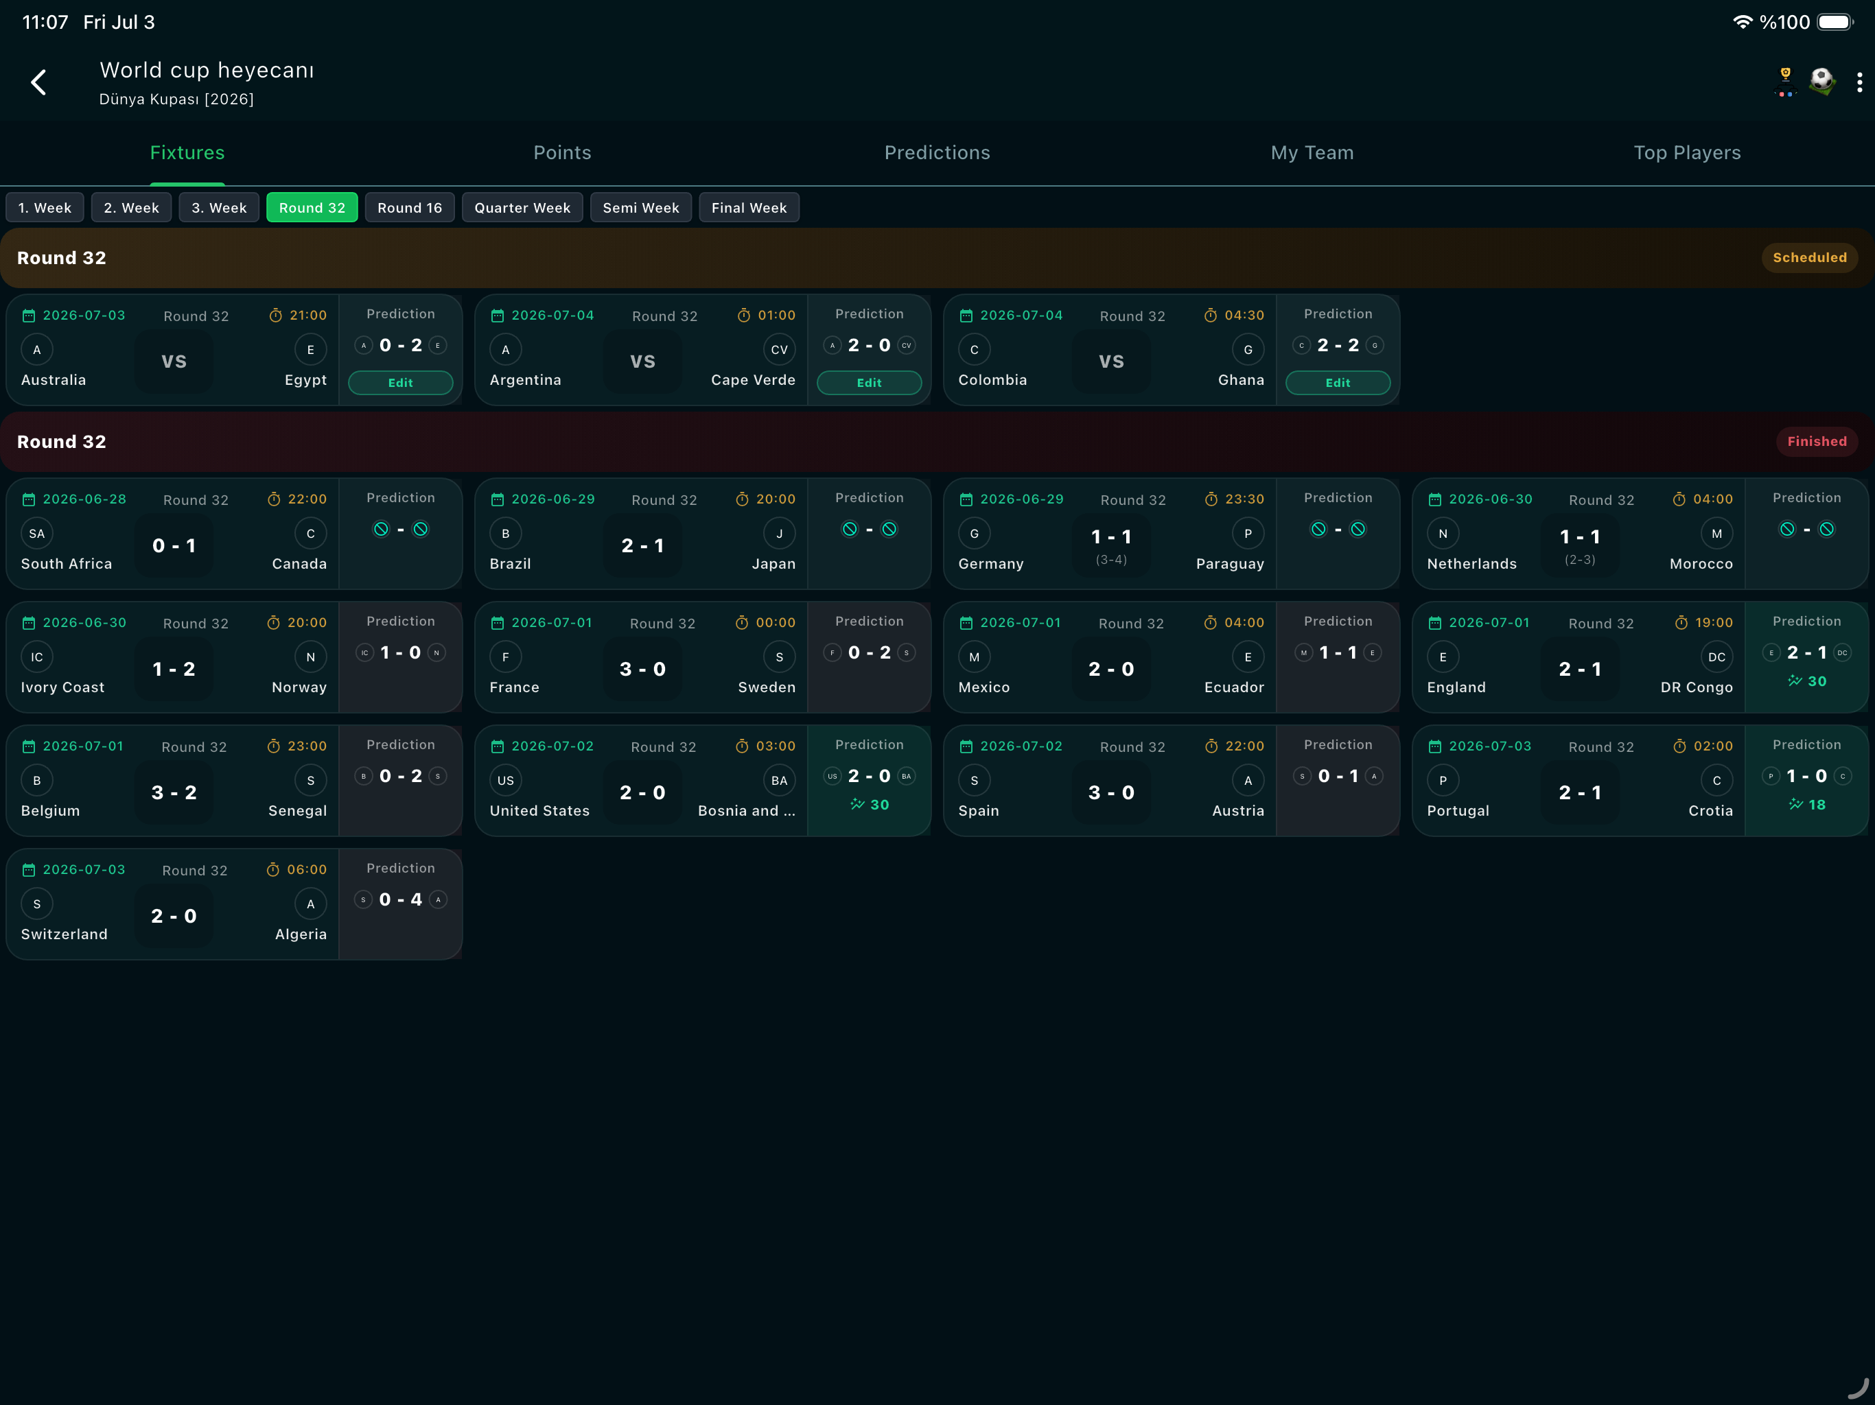
Task: Tap the Japan team badge
Action: (779, 533)
